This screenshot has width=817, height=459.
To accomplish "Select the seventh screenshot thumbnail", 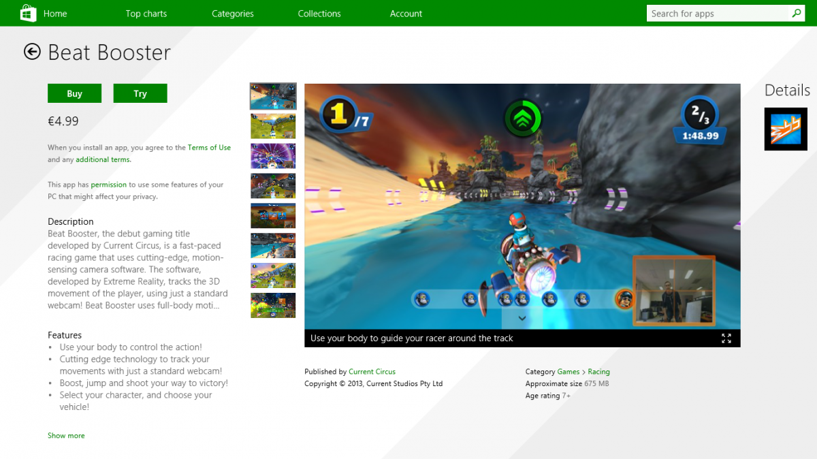I will [273, 276].
